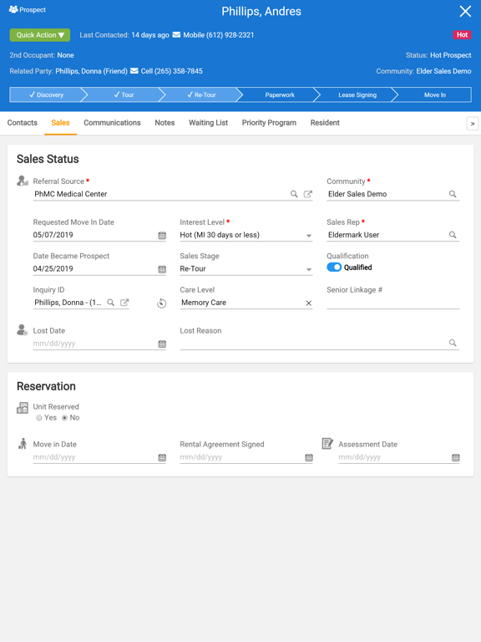
Task: Click the Lost Reason search icon
Action: [x=453, y=343]
